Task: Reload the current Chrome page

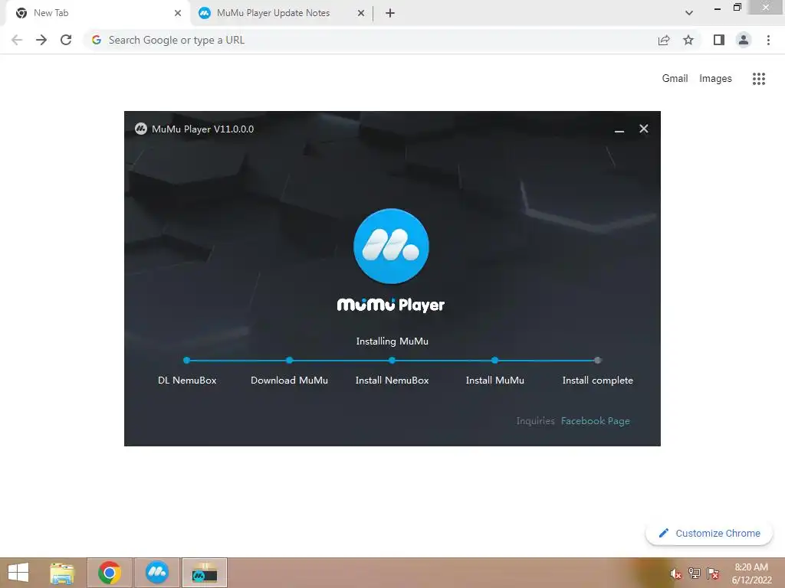Action: tap(66, 40)
